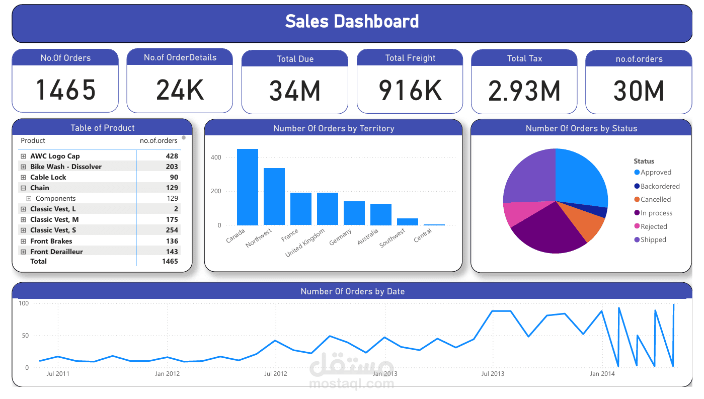Click the 254 value for Classic Vest, S

(x=172, y=230)
